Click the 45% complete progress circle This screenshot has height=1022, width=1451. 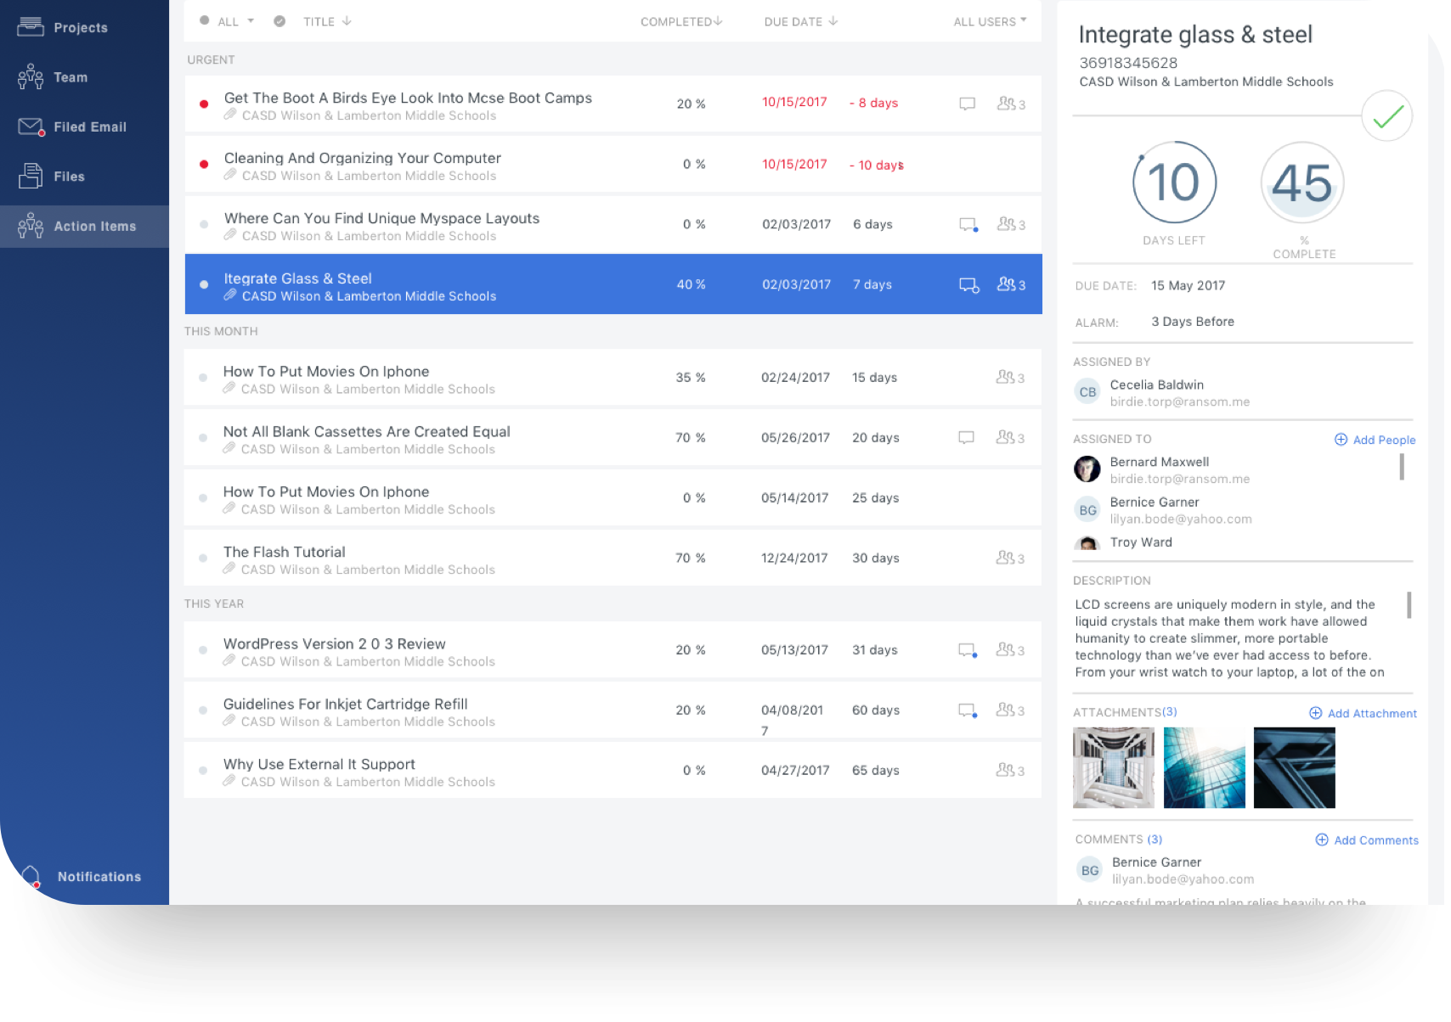click(x=1301, y=182)
